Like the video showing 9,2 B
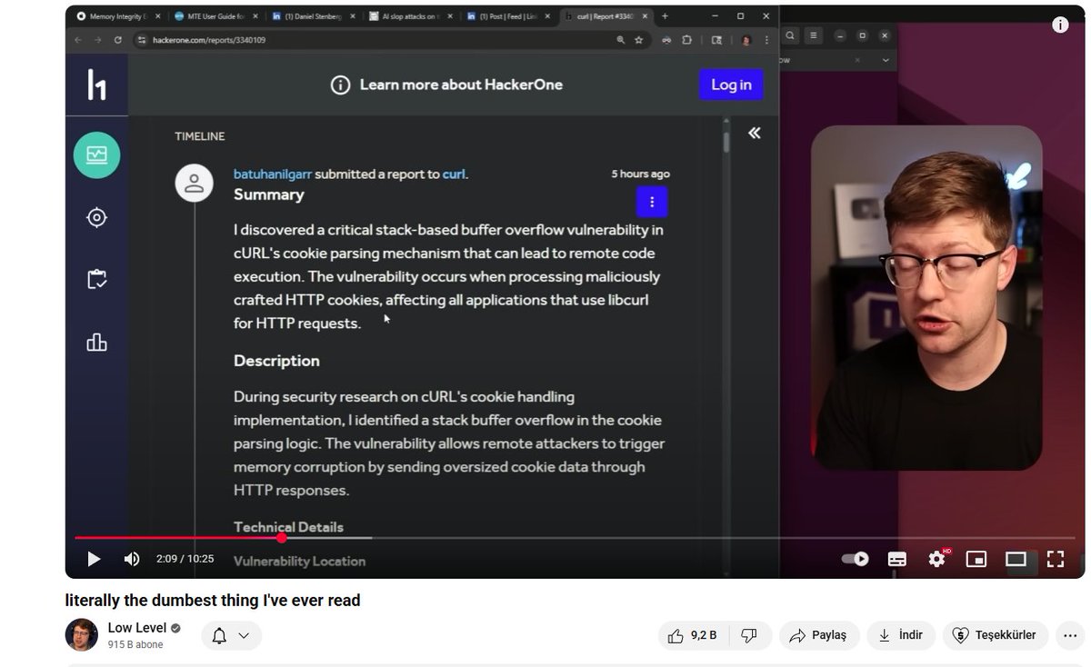The image size is (1091, 667). pyautogui.click(x=691, y=635)
